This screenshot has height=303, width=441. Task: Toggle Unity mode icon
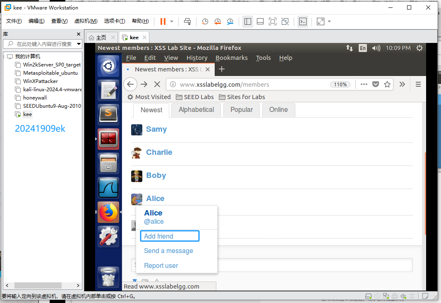point(285,21)
